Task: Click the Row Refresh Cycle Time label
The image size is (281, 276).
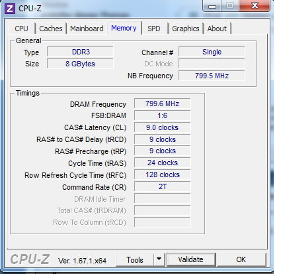Action: 75,175
